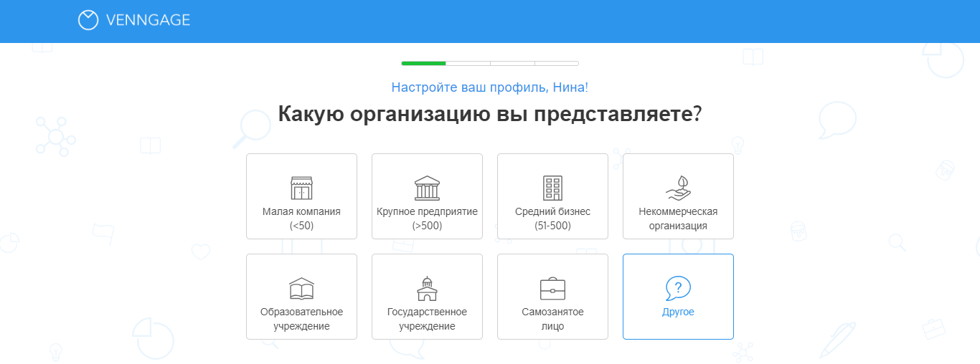Click the columned bank building icon
The width and height of the screenshot is (980, 364).
(427, 188)
